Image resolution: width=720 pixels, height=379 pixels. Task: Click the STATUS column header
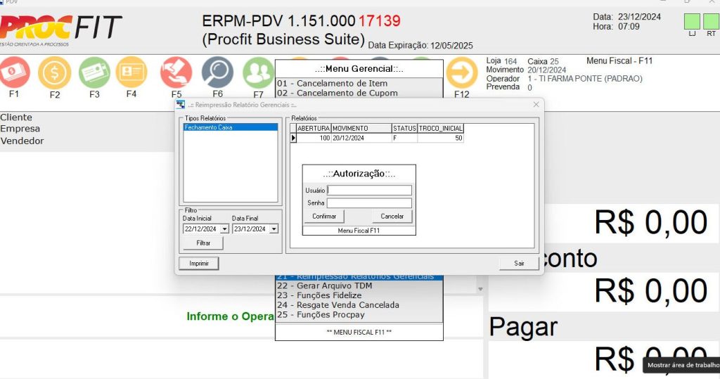click(x=404, y=129)
